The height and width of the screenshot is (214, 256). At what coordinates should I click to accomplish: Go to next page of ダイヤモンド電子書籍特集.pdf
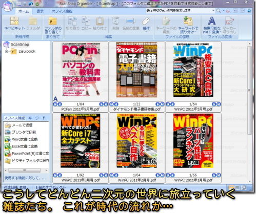click(157, 104)
